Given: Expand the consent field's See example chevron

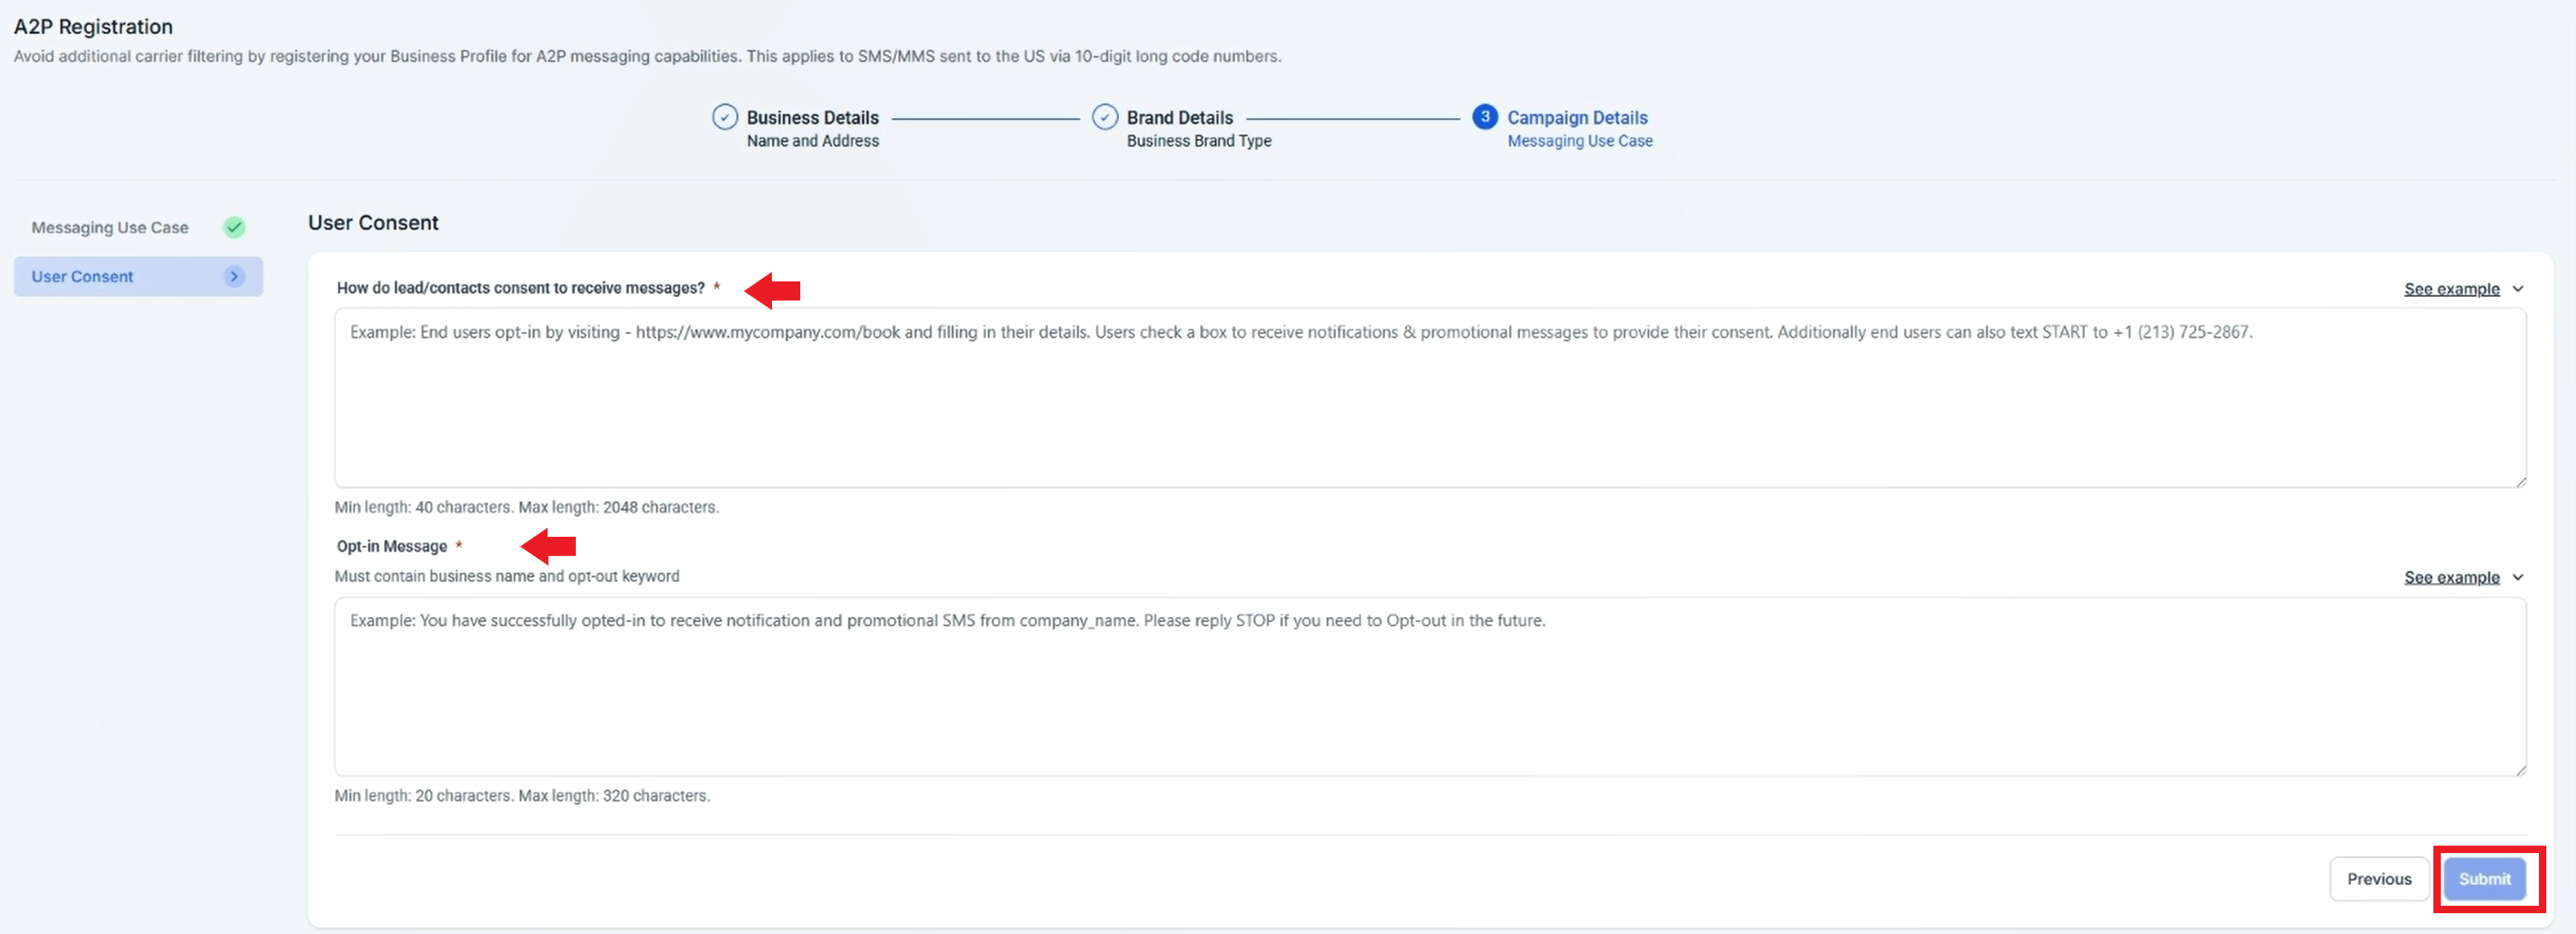Looking at the screenshot, I should coord(2517,289).
